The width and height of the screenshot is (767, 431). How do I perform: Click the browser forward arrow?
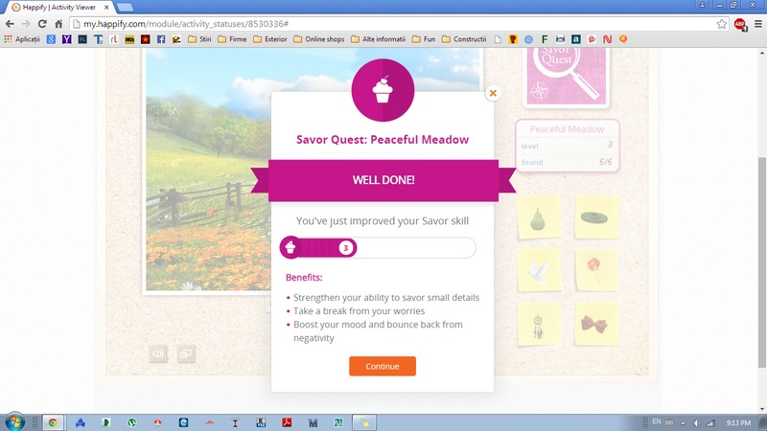[x=26, y=23]
